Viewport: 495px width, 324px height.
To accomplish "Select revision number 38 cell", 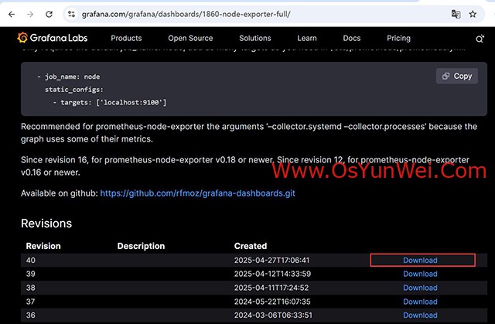I will (x=31, y=288).
